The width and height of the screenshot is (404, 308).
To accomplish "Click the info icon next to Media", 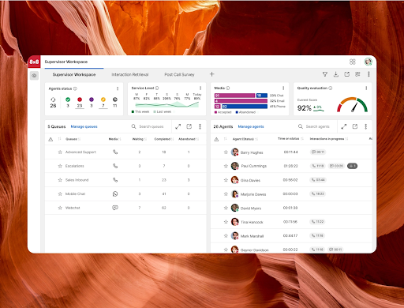I will 228,88.
